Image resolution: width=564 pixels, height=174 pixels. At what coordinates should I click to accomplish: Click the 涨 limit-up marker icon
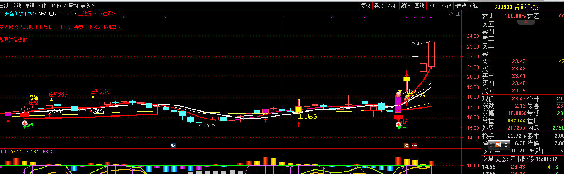414,145
